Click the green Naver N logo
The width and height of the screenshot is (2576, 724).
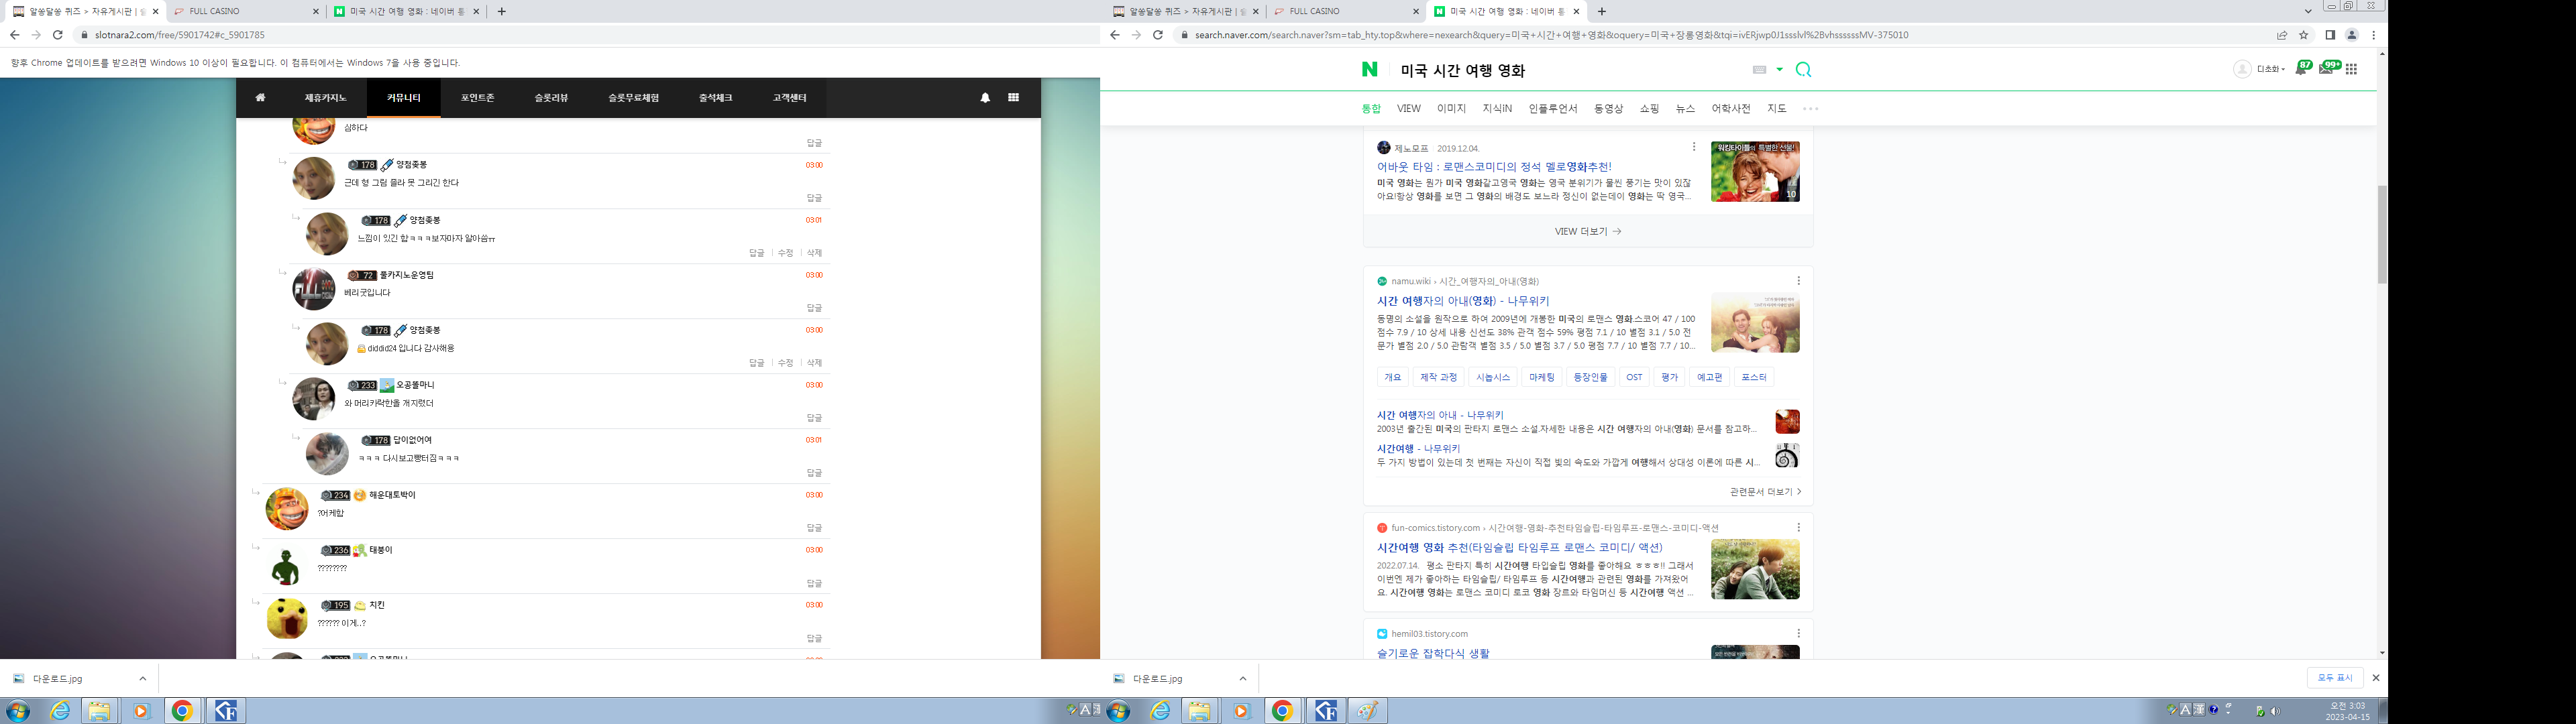click(1370, 69)
